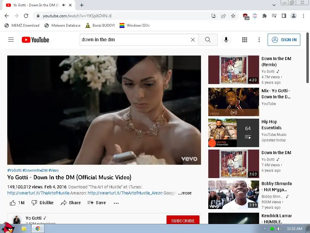
Task: Open more actions ellipsis under video
Action: (x=116, y=203)
